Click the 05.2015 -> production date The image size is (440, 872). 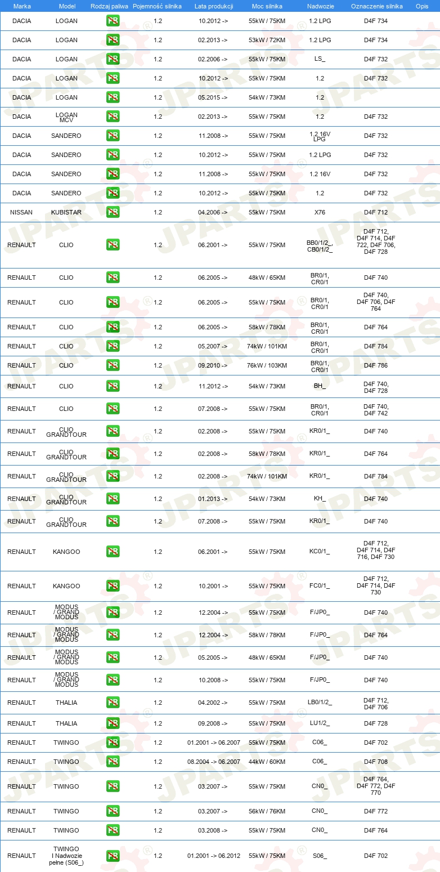(x=213, y=97)
